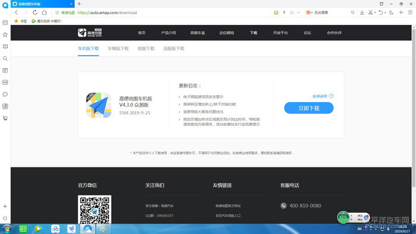Open reader mode green book icon

point(276,12)
